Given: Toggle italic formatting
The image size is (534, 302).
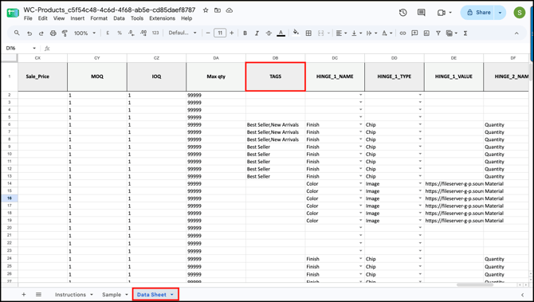Looking at the screenshot, I should click(257, 33).
